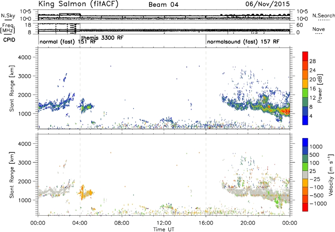The width and height of the screenshot is (335, 232).
Task: Click the orange velocity patch after 04:00
Action: click(x=85, y=192)
